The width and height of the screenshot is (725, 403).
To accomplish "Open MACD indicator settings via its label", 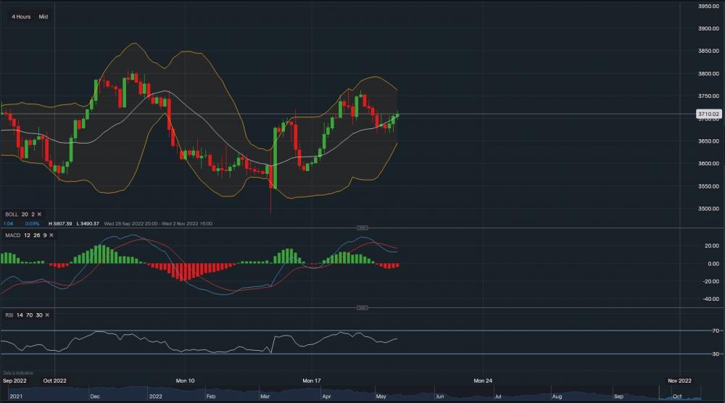I will pyautogui.click(x=12, y=236).
